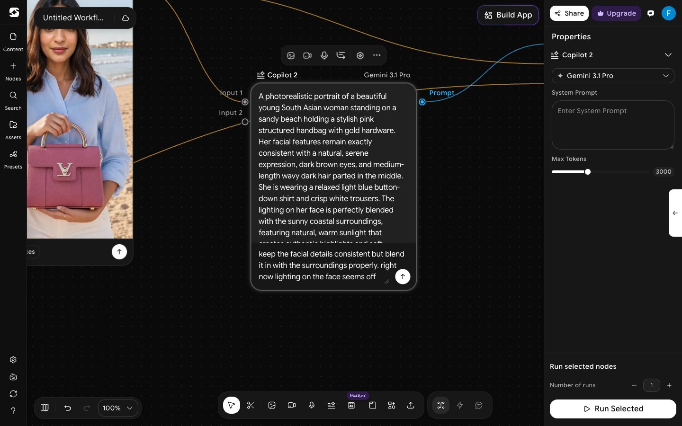Click image icon in Copilot 2 node toolbar
Viewport: 682px width, 426px height.
tap(291, 55)
